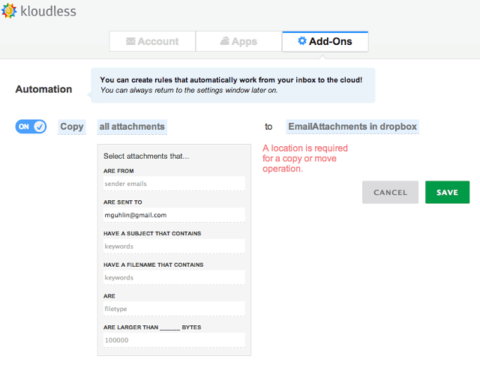Click the envelope icon on Account tab
This screenshot has width=480, height=368.
pos(130,41)
